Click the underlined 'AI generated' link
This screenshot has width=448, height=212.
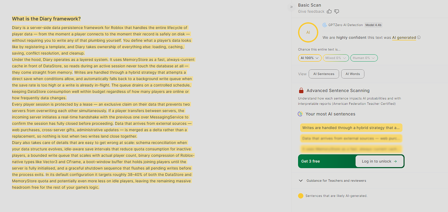404,38
